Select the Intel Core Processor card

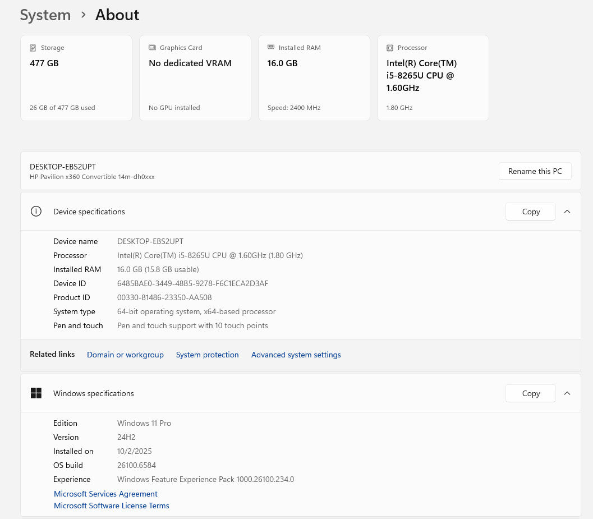pos(433,78)
